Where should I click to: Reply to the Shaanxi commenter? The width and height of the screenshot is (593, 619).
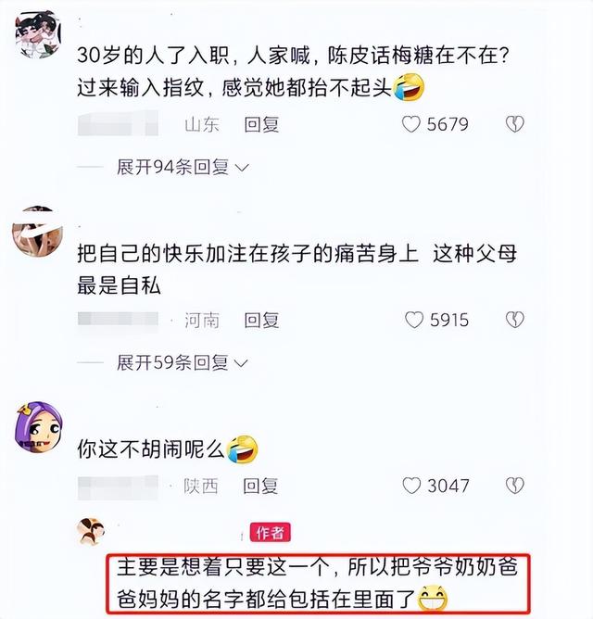tap(260, 486)
